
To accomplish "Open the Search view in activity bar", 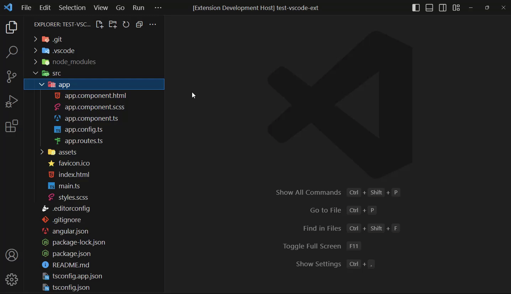I will coord(12,52).
